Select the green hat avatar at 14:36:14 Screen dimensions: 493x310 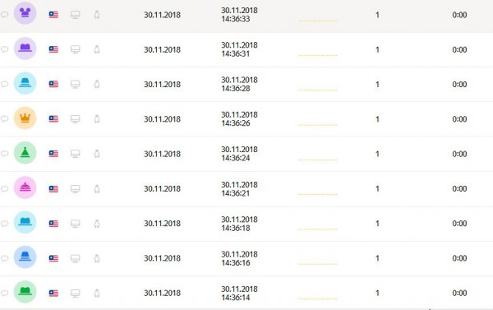[x=25, y=292]
